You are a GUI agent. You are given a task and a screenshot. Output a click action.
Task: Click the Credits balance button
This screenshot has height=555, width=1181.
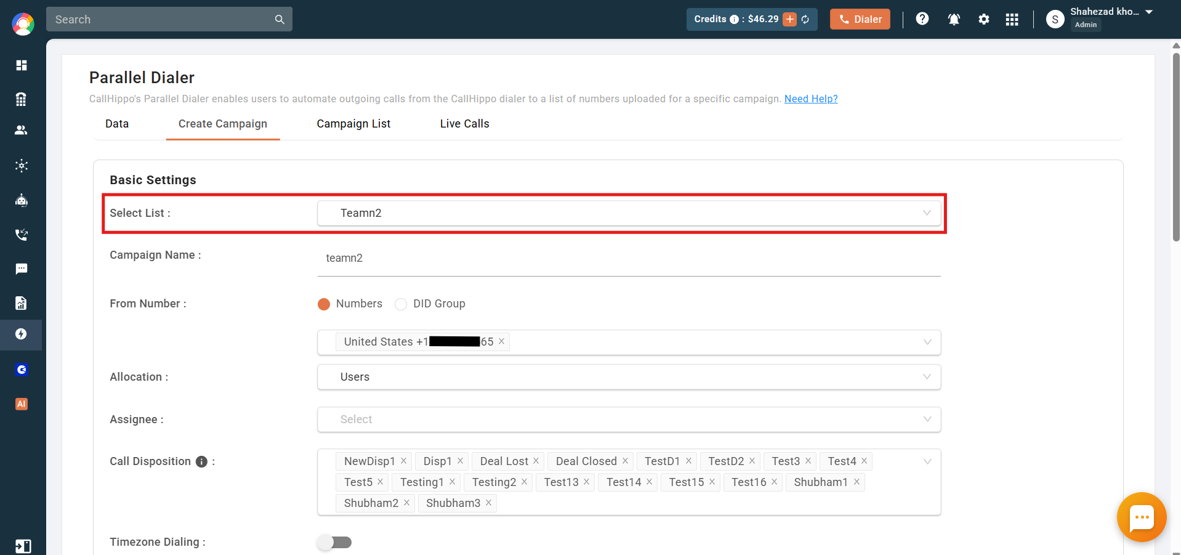[752, 19]
